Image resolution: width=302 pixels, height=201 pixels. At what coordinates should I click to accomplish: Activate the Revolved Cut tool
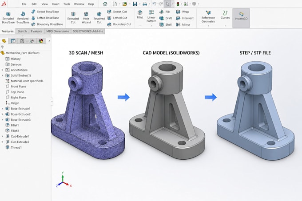point(99,17)
